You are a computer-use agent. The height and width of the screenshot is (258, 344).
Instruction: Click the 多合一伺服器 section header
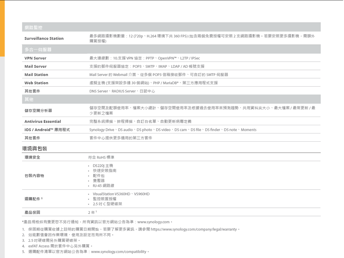click(x=38, y=50)
